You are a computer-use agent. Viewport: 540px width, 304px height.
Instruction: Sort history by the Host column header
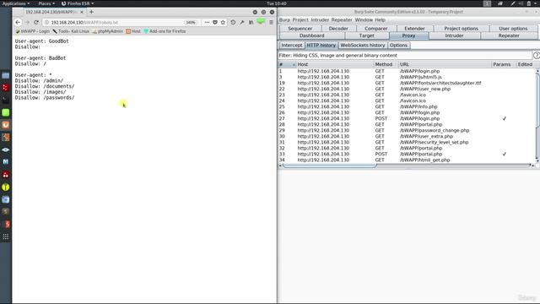click(x=335, y=64)
